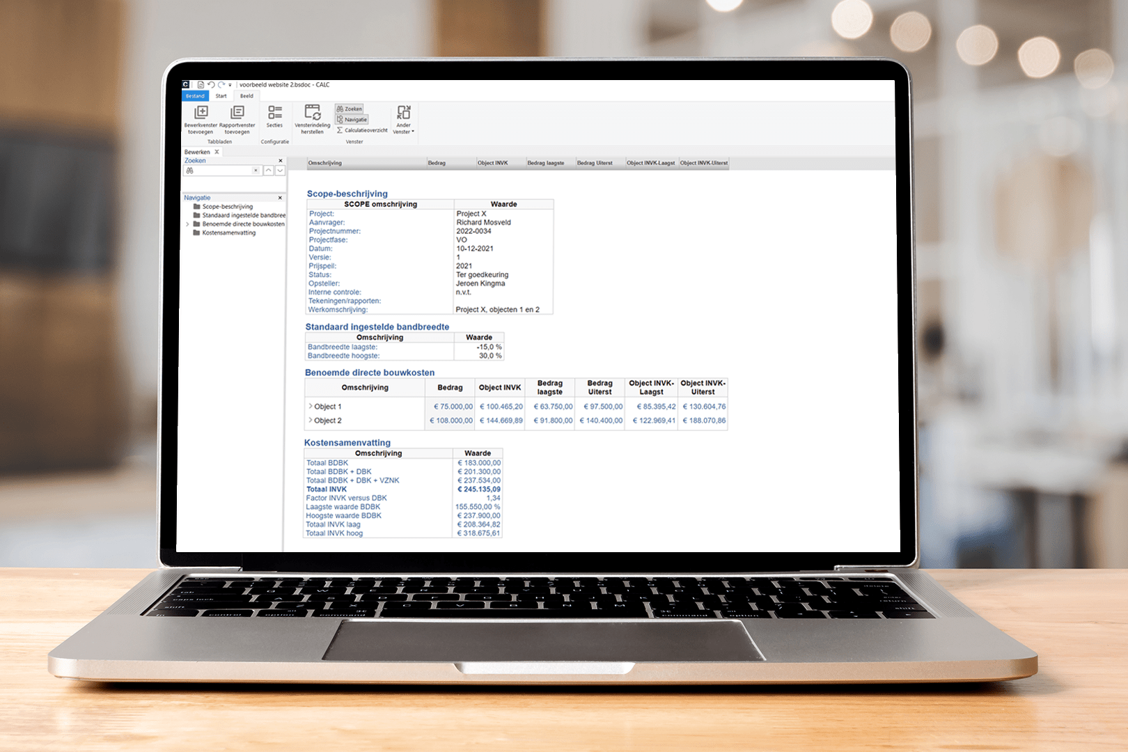Image resolution: width=1128 pixels, height=752 pixels.
Task: Select the Object 2 Bedrag cell € 108.000,00
Action: [451, 421]
